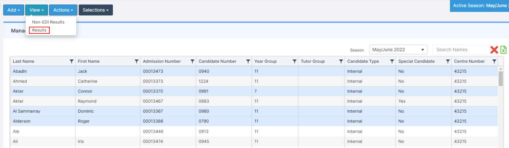The width and height of the screenshot is (509, 148).
Task: Open Candidate Type column filter icon
Action: tap(392, 61)
